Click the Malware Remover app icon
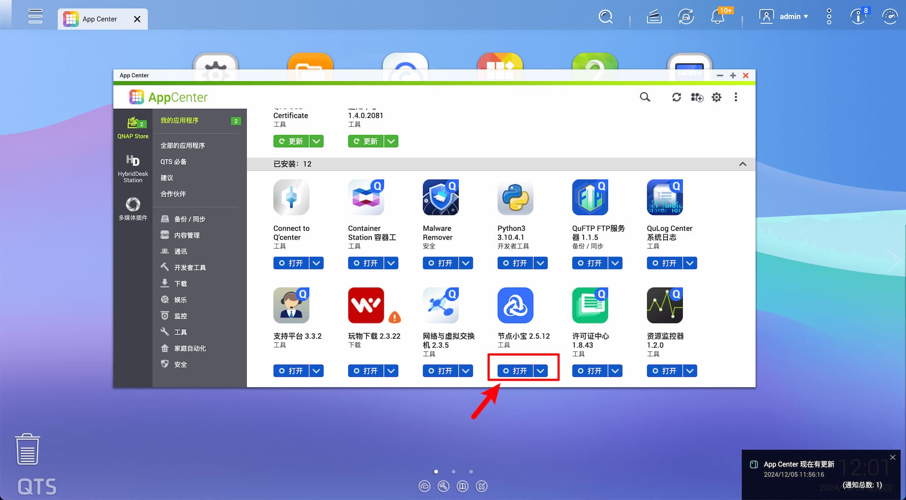The height and width of the screenshot is (500, 906). click(x=440, y=198)
